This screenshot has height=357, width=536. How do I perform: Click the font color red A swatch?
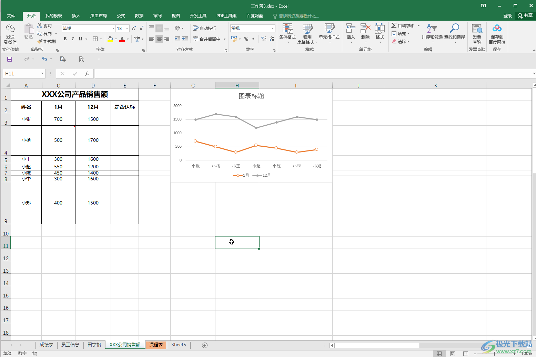pyautogui.click(x=122, y=39)
